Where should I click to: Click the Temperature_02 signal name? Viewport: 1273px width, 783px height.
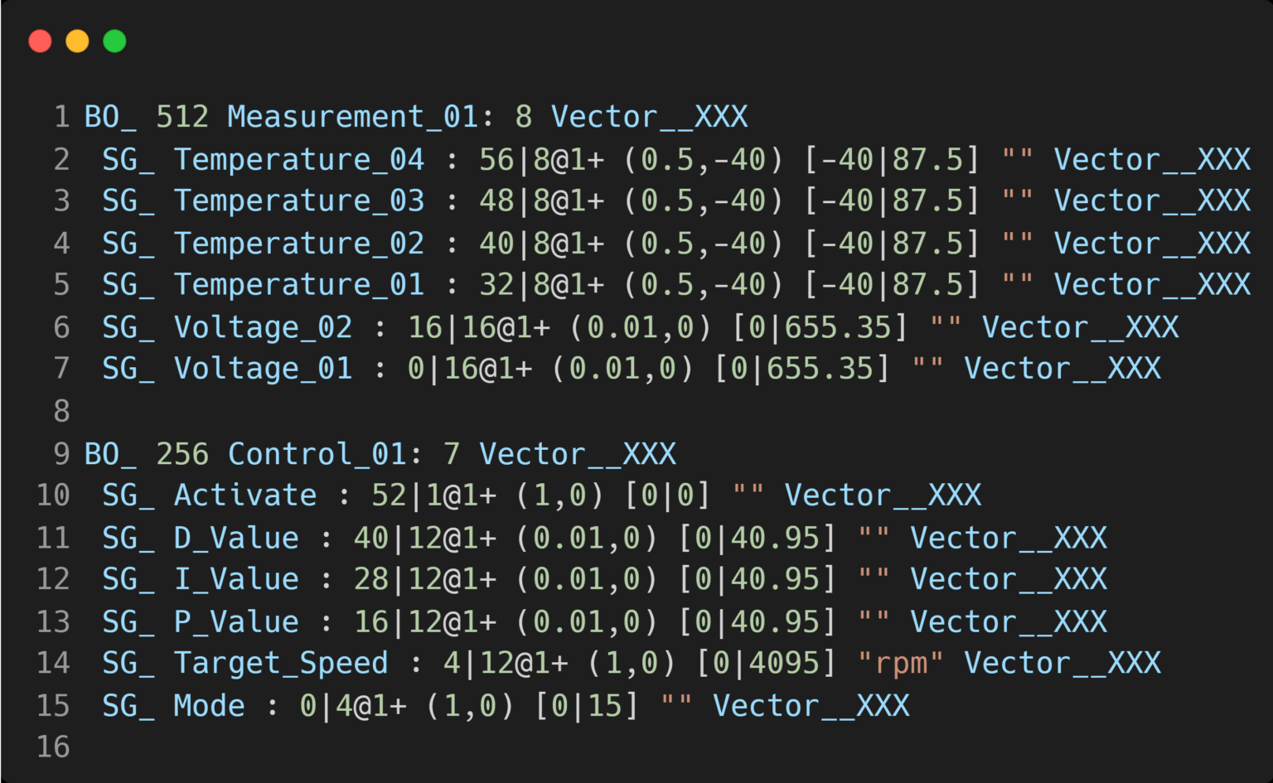click(298, 244)
